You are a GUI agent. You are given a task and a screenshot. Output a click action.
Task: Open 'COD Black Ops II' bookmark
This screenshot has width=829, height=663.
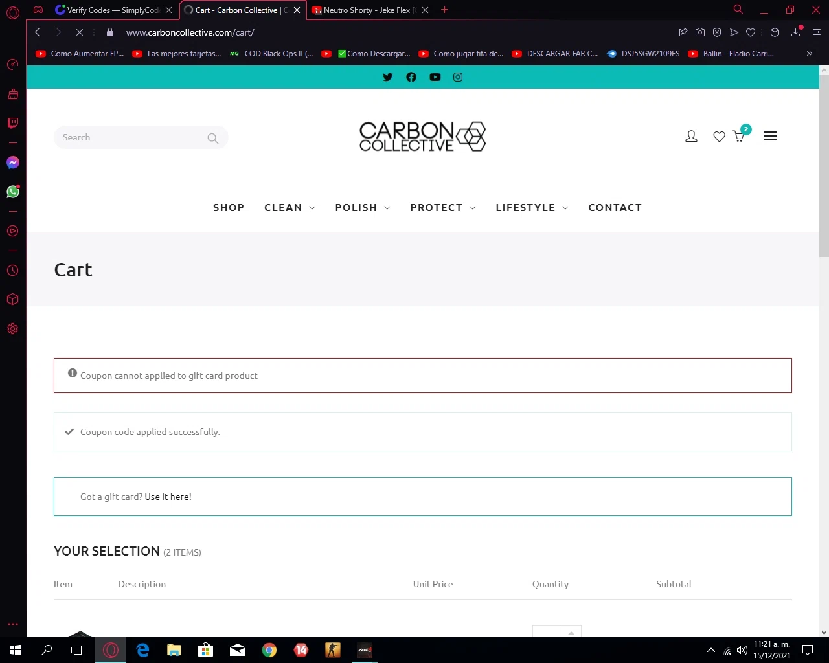click(x=271, y=54)
